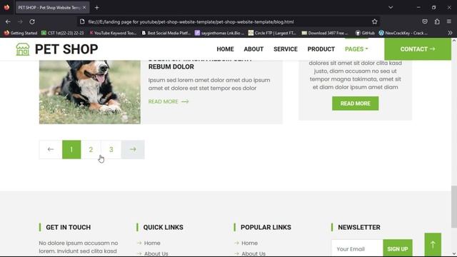The height and width of the screenshot is (257, 457).
Task: Click the green back-to-top arrow button
Action: 433,244
